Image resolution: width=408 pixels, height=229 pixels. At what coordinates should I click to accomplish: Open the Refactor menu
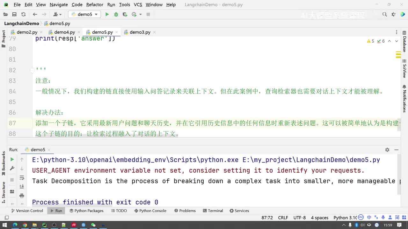pos(95,4)
